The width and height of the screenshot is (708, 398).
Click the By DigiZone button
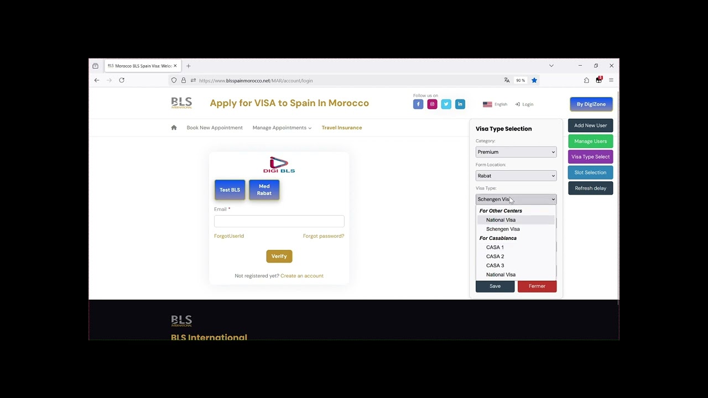pyautogui.click(x=591, y=104)
